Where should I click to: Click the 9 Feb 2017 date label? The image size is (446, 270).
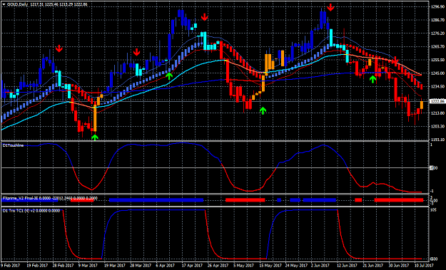click(x=10, y=266)
